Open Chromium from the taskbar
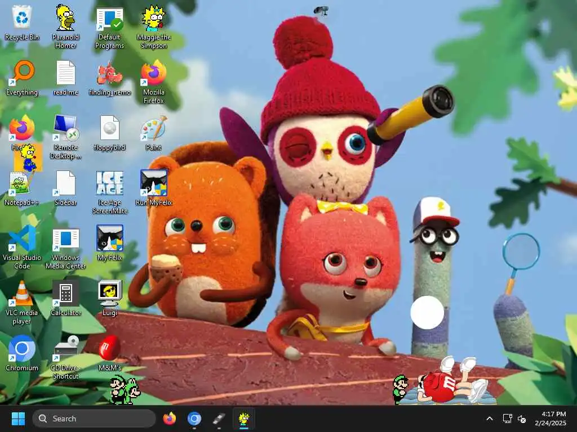577x432 pixels. [194, 418]
